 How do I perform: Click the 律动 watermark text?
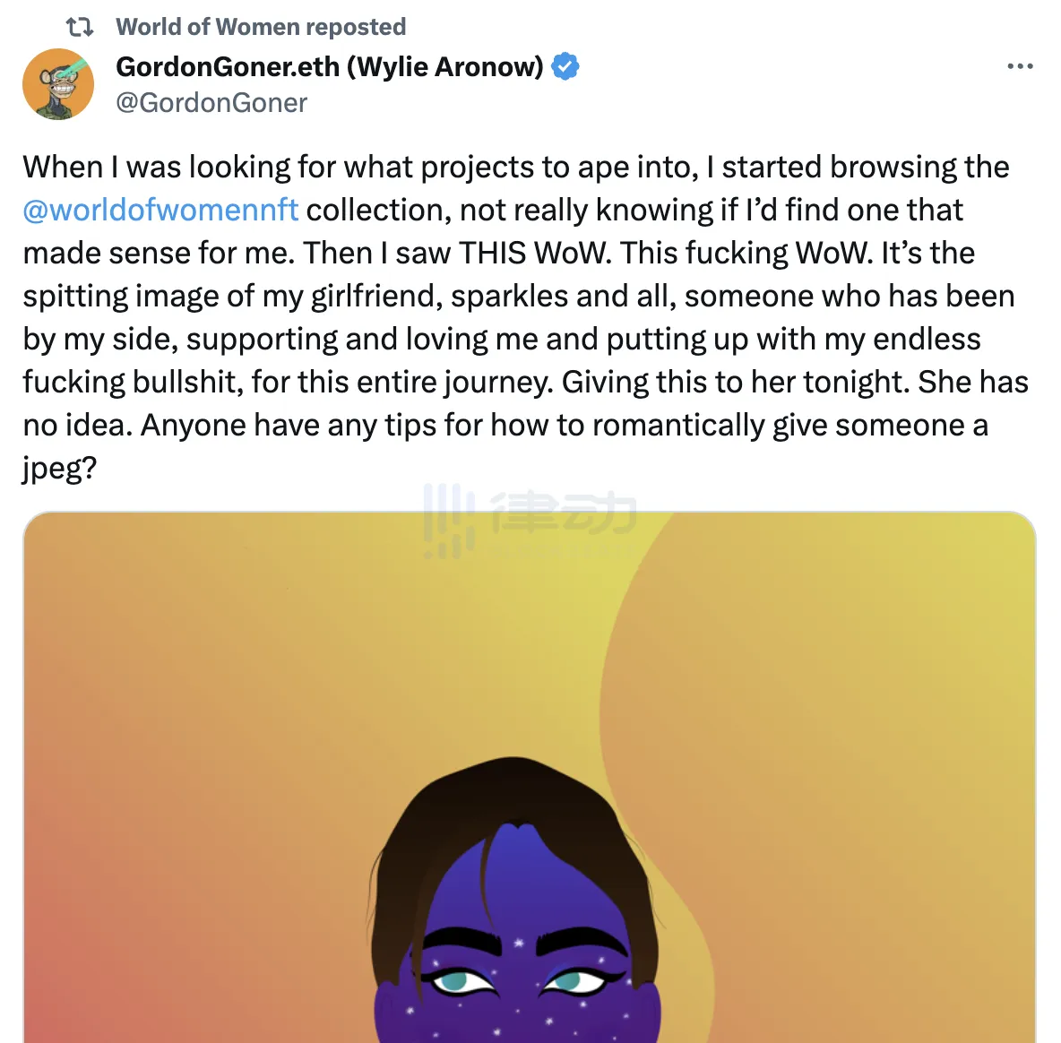(565, 513)
